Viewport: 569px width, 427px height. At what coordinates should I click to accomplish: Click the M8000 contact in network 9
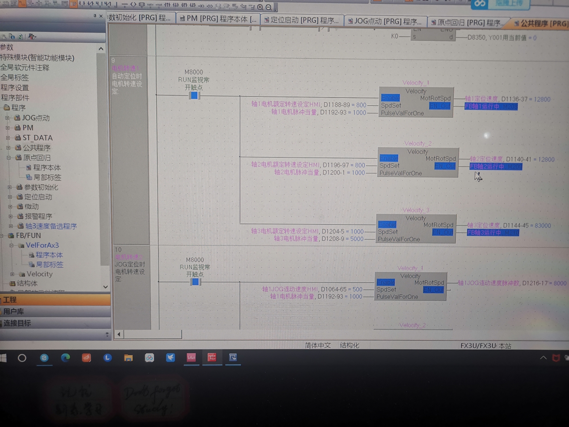(194, 95)
